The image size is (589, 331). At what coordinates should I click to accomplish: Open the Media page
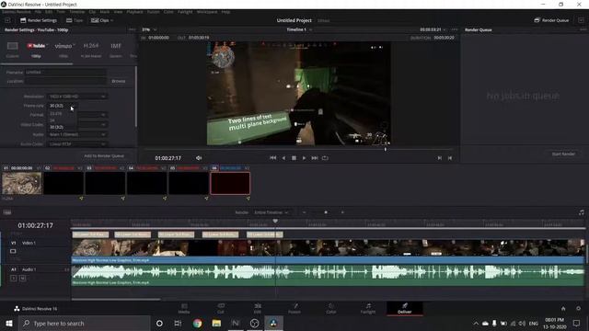[x=184, y=309]
